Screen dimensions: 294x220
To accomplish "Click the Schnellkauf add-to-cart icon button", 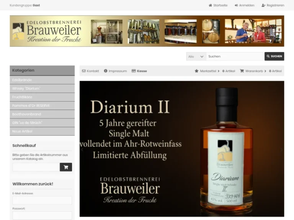I will (66, 167).
